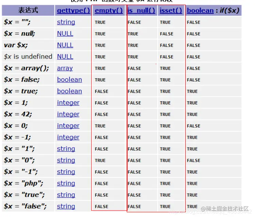Select expression cell var $x;
Screen dimensions: 255x218
[28, 45]
